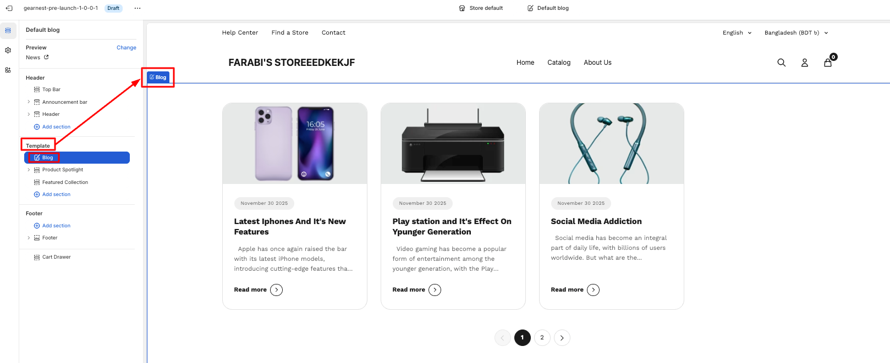
Task: Click the printer blog post thumbnail
Action: [x=453, y=143]
